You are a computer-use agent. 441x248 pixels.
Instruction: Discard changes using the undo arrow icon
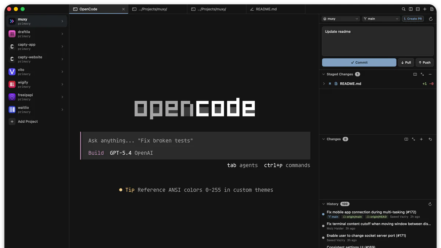point(430,139)
